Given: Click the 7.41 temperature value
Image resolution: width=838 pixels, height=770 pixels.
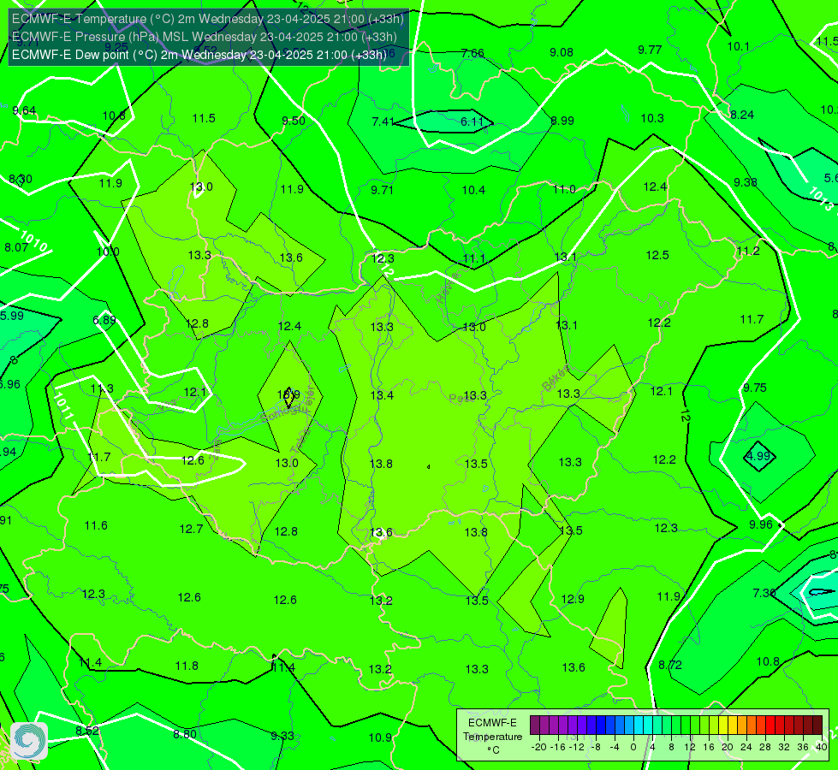Looking at the screenshot, I should pyautogui.click(x=383, y=121).
